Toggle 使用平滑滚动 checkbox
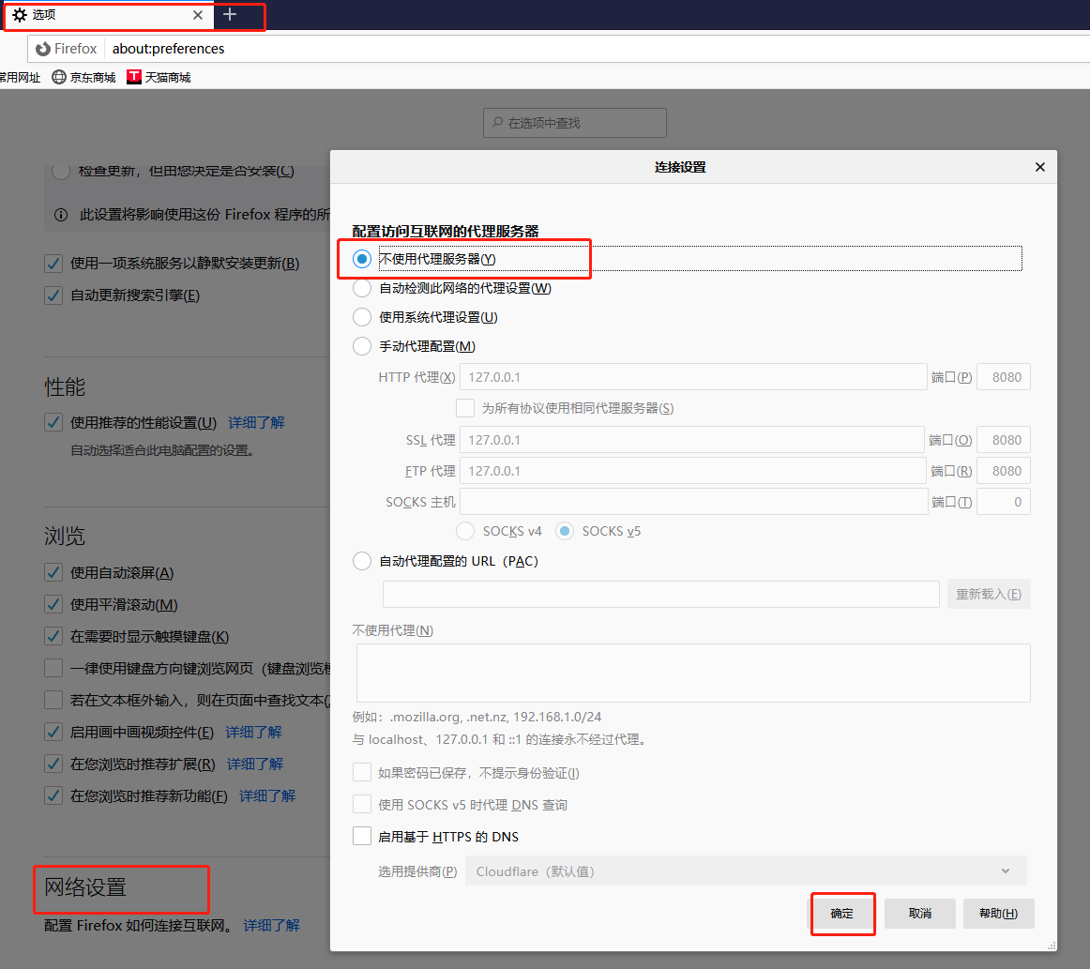1090x969 pixels. pyautogui.click(x=53, y=605)
